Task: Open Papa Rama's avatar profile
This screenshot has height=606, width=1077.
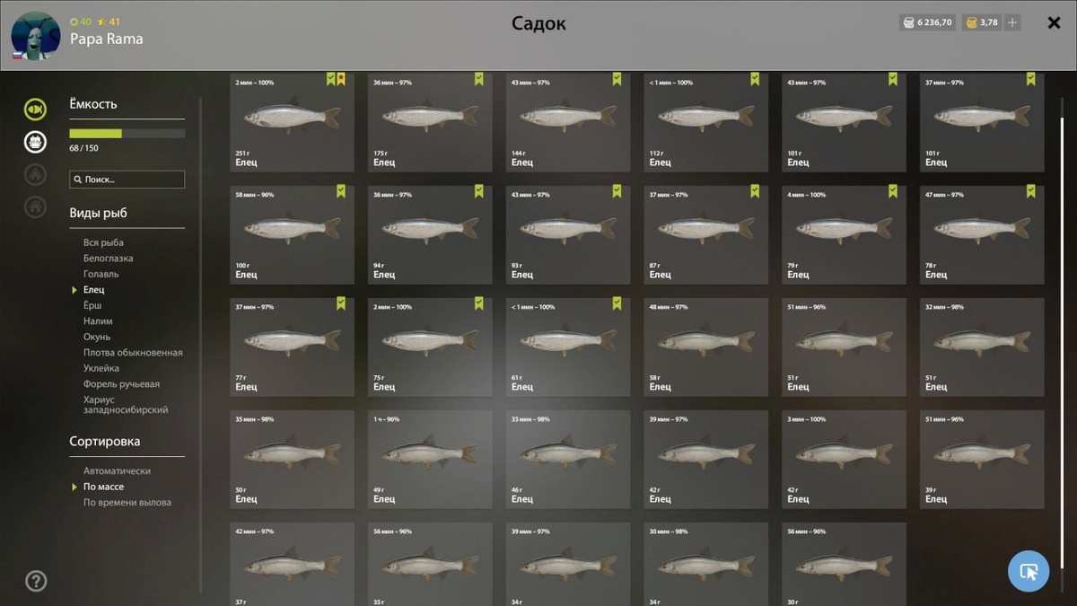Action: (x=36, y=36)
